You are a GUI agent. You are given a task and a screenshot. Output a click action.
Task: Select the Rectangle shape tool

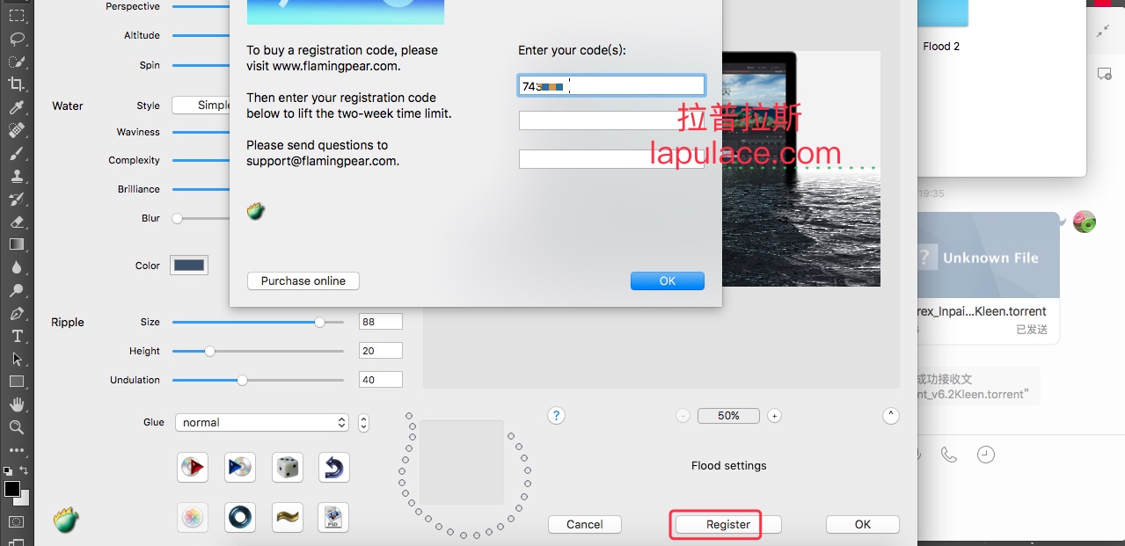point(17,382)
